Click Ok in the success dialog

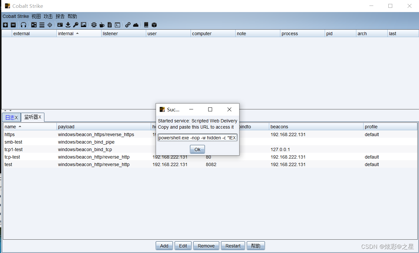pyautogui.click(x=197, y=149)
